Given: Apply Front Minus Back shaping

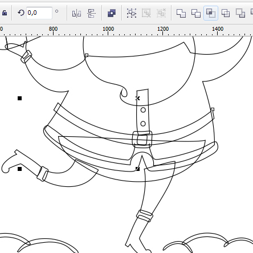Looking at the screenshot, I should click(x=240, y=13).
